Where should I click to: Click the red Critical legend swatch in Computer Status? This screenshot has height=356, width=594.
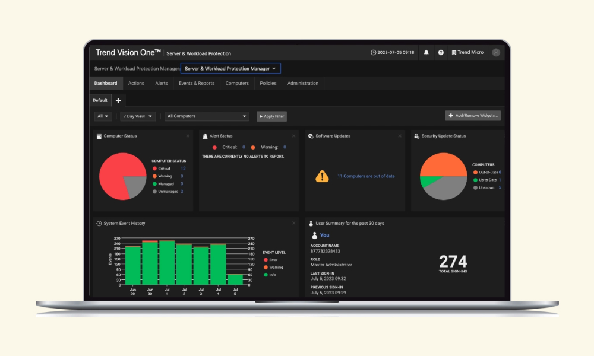pos(154,169)
